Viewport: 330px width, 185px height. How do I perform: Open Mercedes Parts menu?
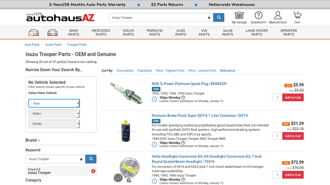pyautogui.click(x=101, y=32)
